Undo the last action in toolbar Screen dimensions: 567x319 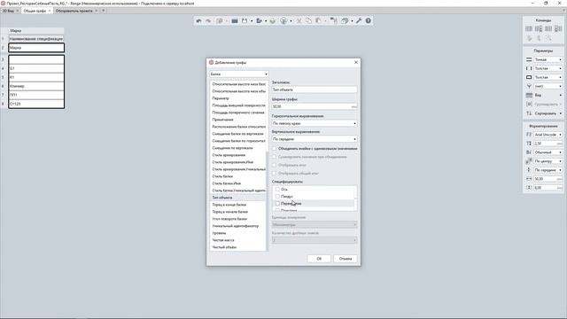pyautogui.click(x=198, y=21)
